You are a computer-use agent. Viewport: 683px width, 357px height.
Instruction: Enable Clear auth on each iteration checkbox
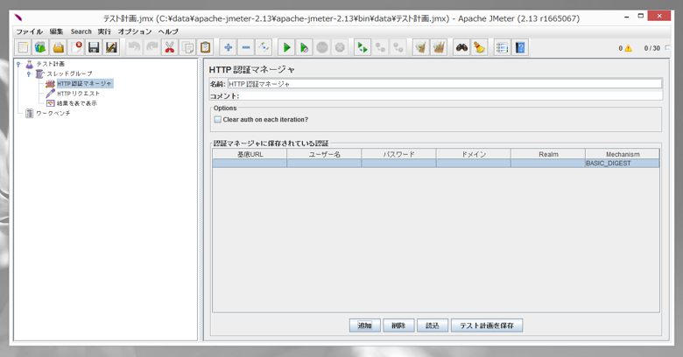pos(217,119)
